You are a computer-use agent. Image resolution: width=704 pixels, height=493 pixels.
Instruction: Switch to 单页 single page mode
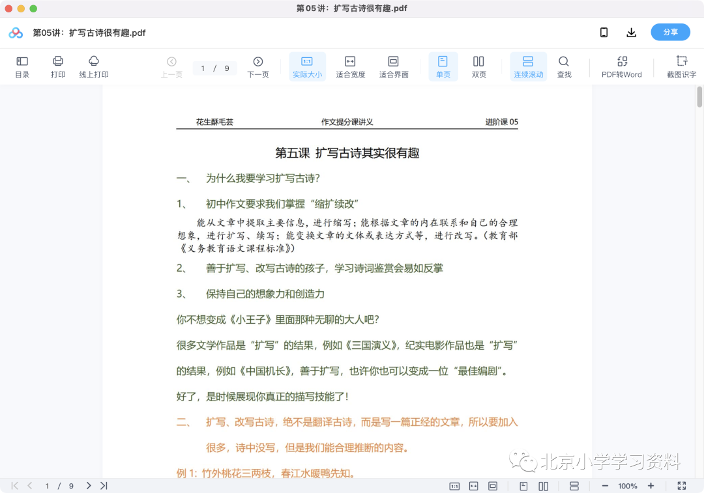click(443, 67)
